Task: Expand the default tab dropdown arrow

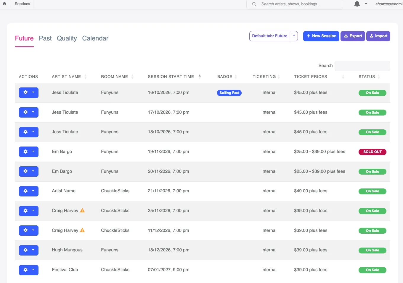Action: (294, 36)
